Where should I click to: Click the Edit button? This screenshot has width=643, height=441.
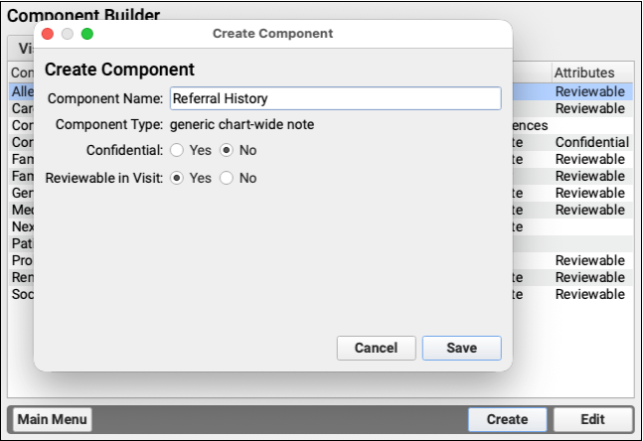(592, 419)
